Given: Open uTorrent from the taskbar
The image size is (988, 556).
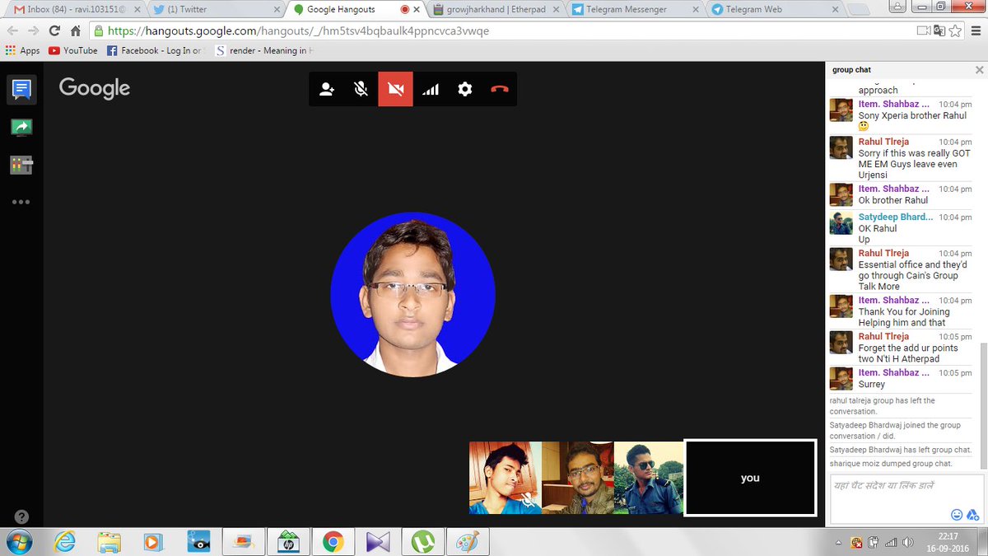Looking at the screenshot, I should 423,541.
